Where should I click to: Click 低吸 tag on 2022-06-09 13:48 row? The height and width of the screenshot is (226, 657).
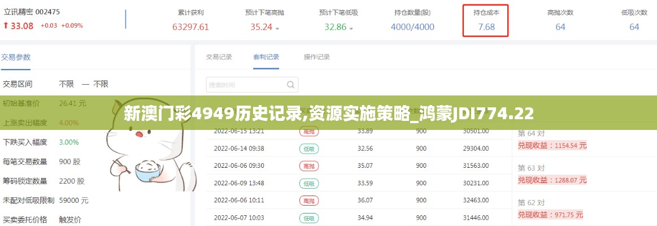click(x=308, y=183)
